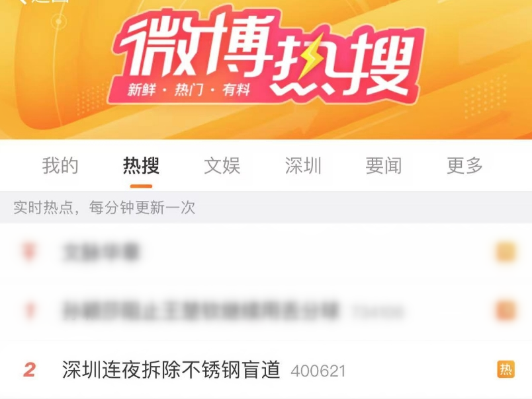Expand the 更多 tab options
Screen dimensions: 532x399
(x=465, y=166)
